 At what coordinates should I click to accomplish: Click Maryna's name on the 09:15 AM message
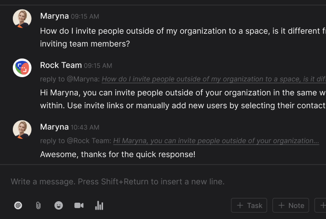(54, 16)
